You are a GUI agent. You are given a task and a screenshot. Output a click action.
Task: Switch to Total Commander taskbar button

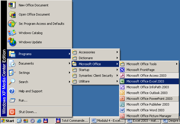72,121
